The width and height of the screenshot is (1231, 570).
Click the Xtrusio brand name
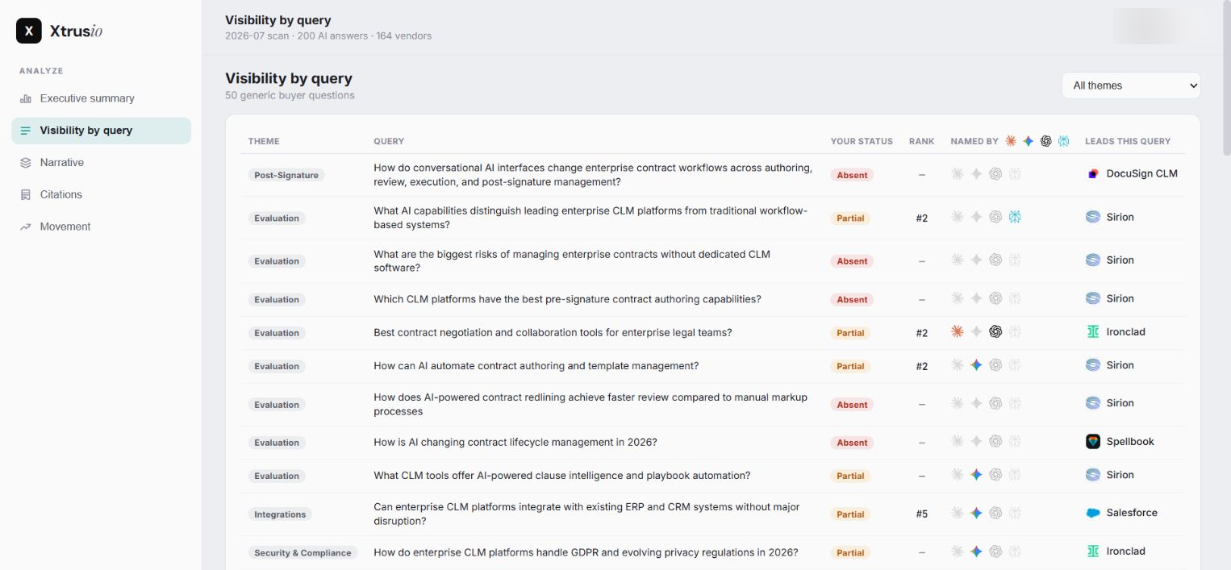pyautogui.click(x=76, y=31)
